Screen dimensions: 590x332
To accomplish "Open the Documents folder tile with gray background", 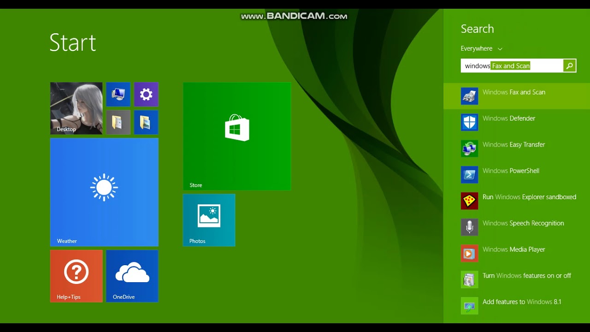I will click(118, 122).
